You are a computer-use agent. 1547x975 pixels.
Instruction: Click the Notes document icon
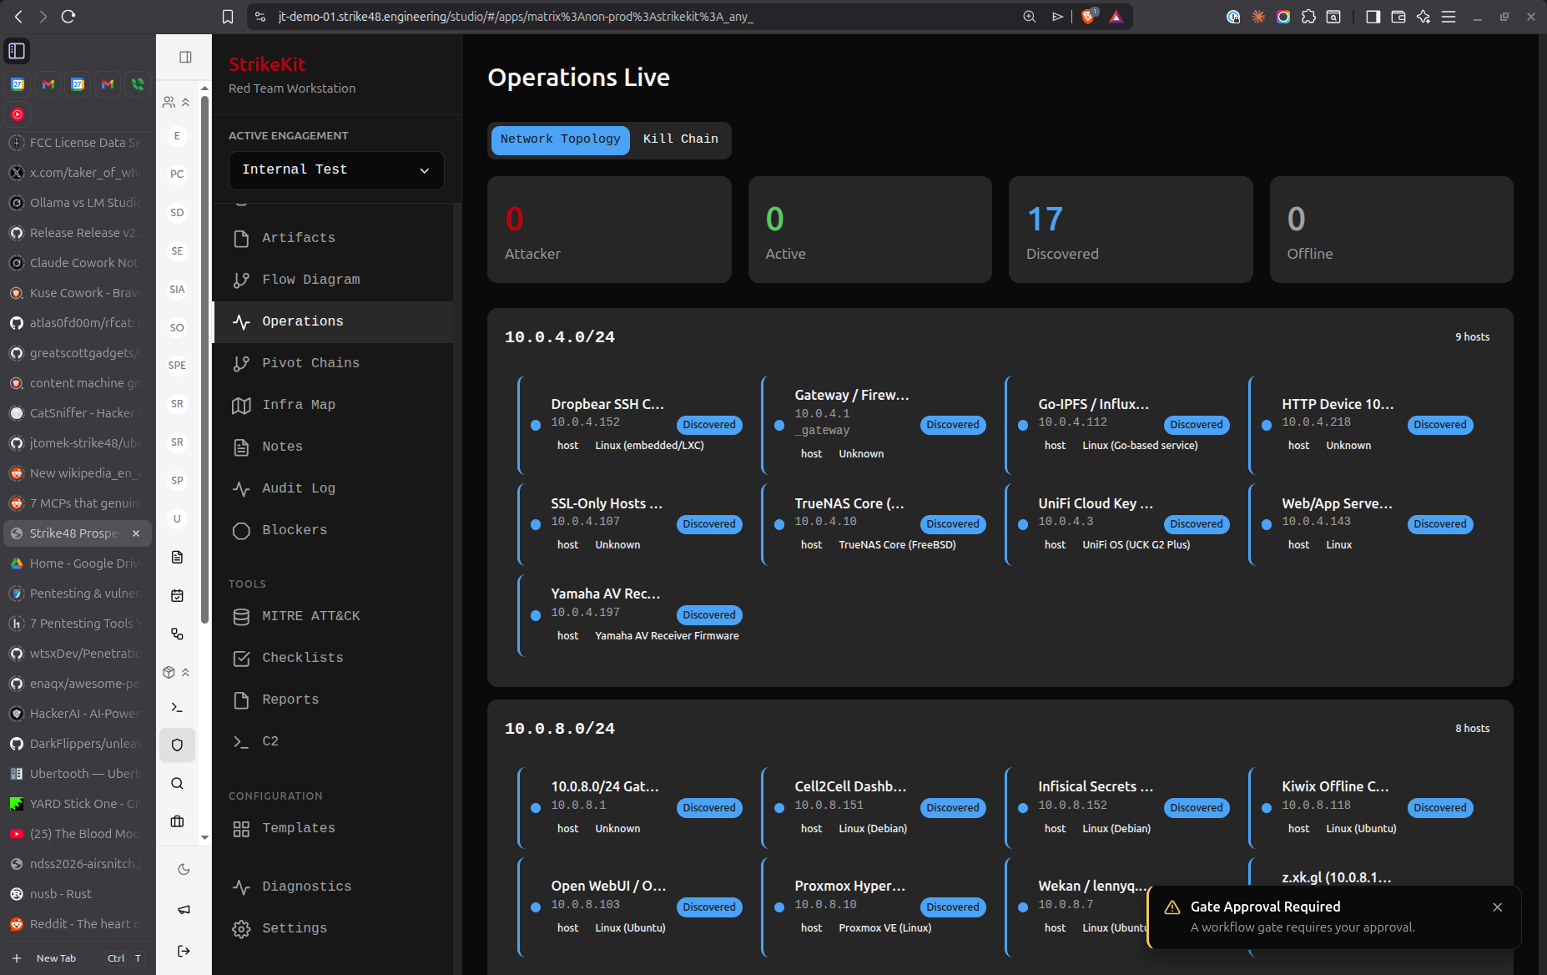[241, 447]
